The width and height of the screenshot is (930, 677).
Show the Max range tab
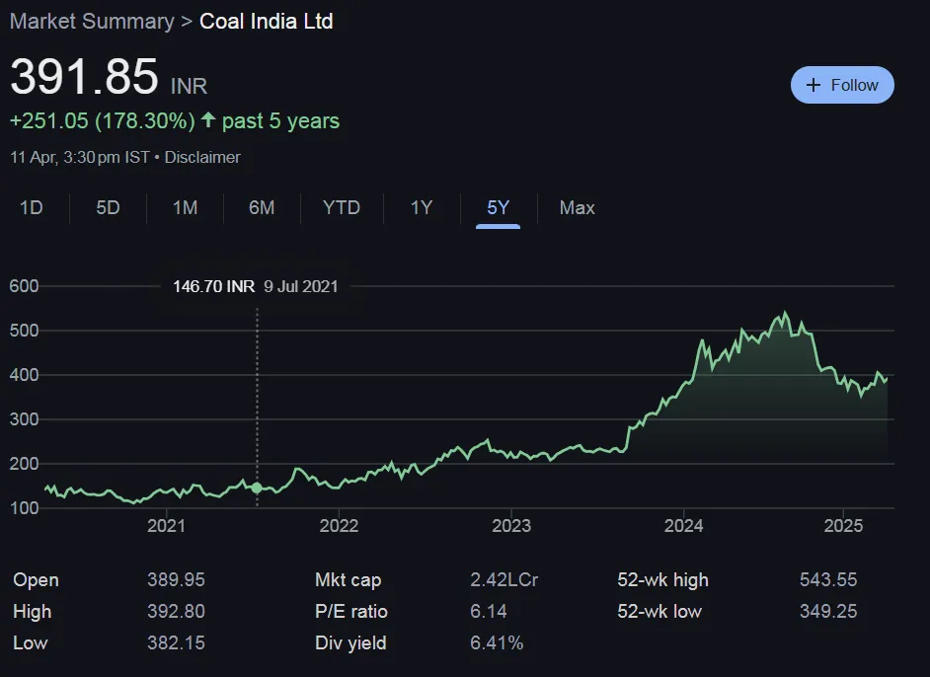pos(578,207)
